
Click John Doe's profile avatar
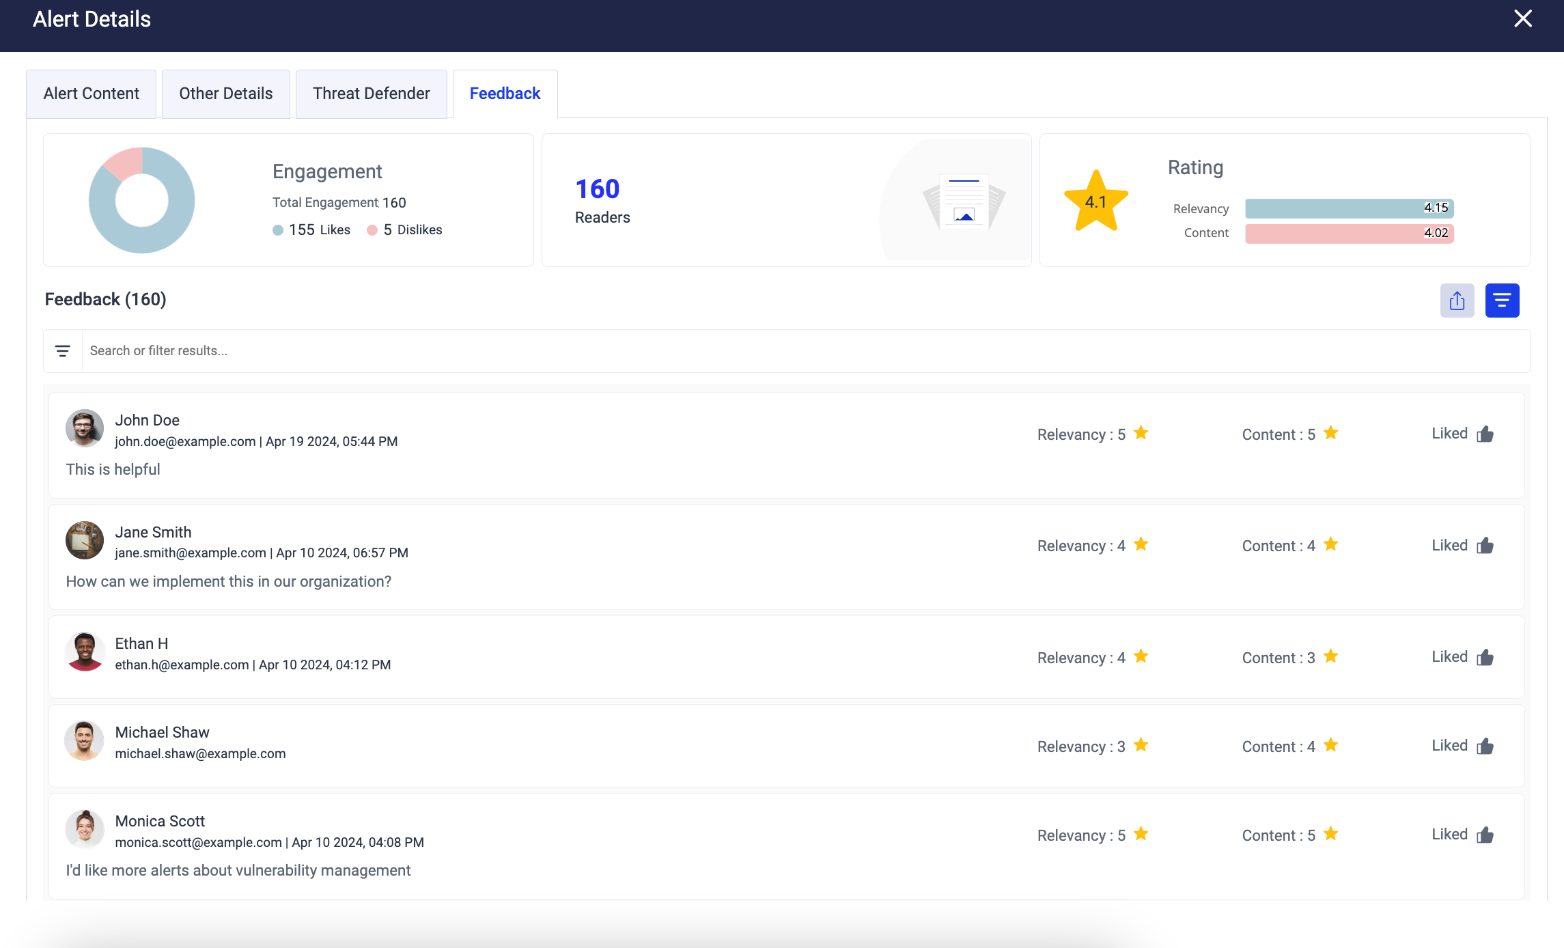pyautogui.click(x=85, y=428)
